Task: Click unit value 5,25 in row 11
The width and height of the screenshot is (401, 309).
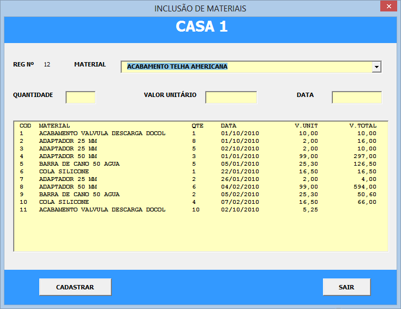Action: [x=310, y=210]
